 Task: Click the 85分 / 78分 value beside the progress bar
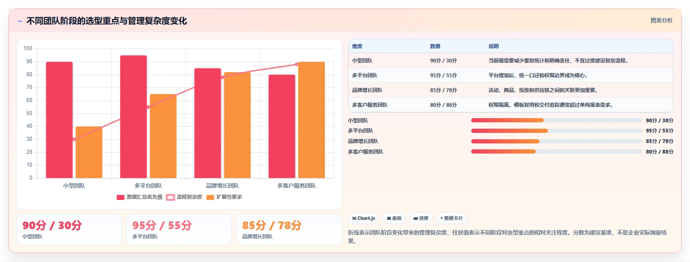[x=660, y=141]
